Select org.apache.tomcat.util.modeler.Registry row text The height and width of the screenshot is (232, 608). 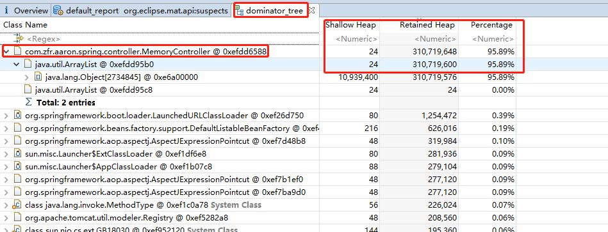point(126,217)
